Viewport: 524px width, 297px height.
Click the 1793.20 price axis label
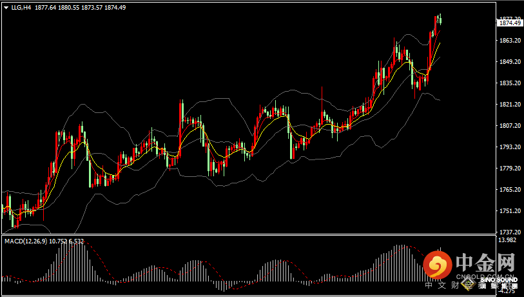click(509, 147)
